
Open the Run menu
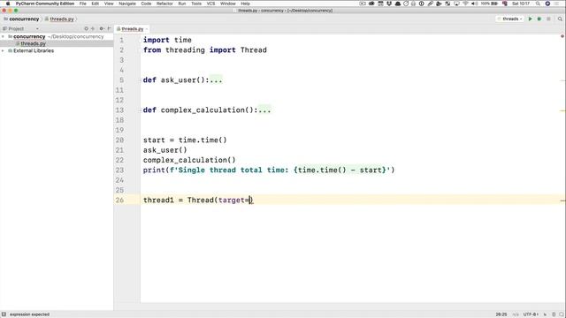point(182,4)
